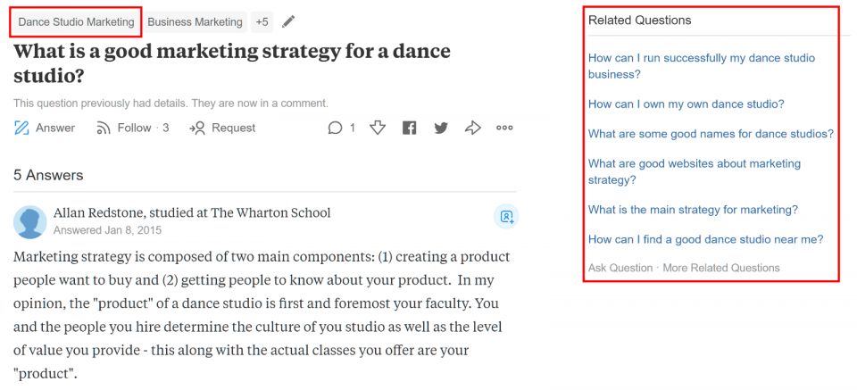Share the question on Twitter
857x390 pixels.
pyautogui.click(x=441, y=128)
